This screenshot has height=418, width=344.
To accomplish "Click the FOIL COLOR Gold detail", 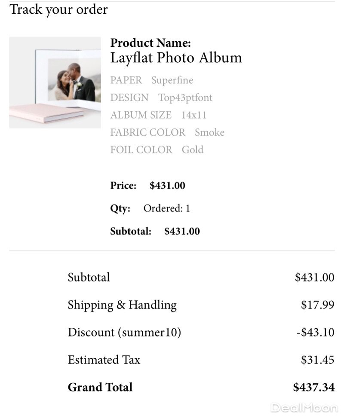I will coord(157,150).
